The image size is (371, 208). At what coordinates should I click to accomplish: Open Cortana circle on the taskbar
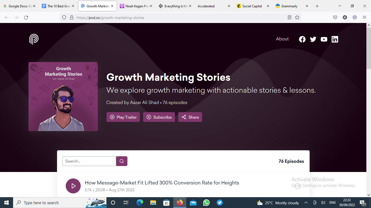tap(113, 203)
